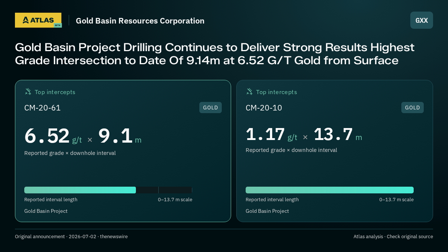Click the '0–13.7 m scale' label on the CM-20-10 card
448x252 pixels.
click(x=396, y=200)
